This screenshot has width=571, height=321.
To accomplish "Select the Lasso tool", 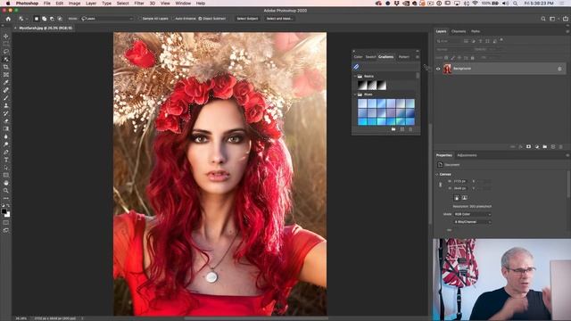I will tap(6, 52).
